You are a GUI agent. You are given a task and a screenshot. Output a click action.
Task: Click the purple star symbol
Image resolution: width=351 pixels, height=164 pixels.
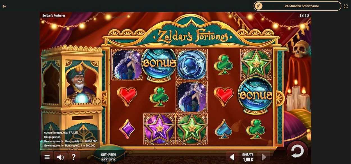[x=159, y=128]
